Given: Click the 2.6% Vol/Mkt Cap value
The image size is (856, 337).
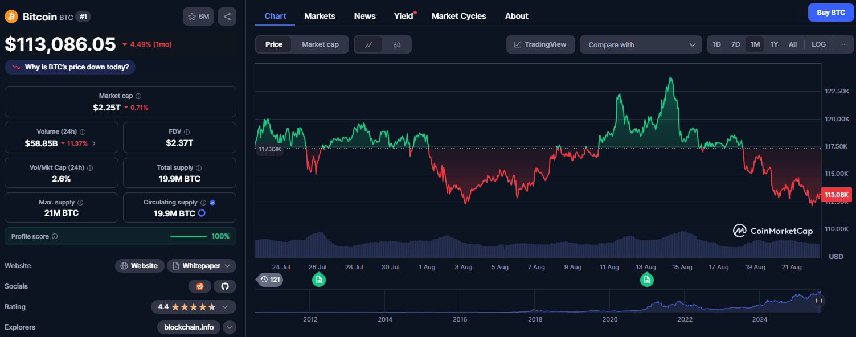Looking at the screenshot, I should point(62,178).
